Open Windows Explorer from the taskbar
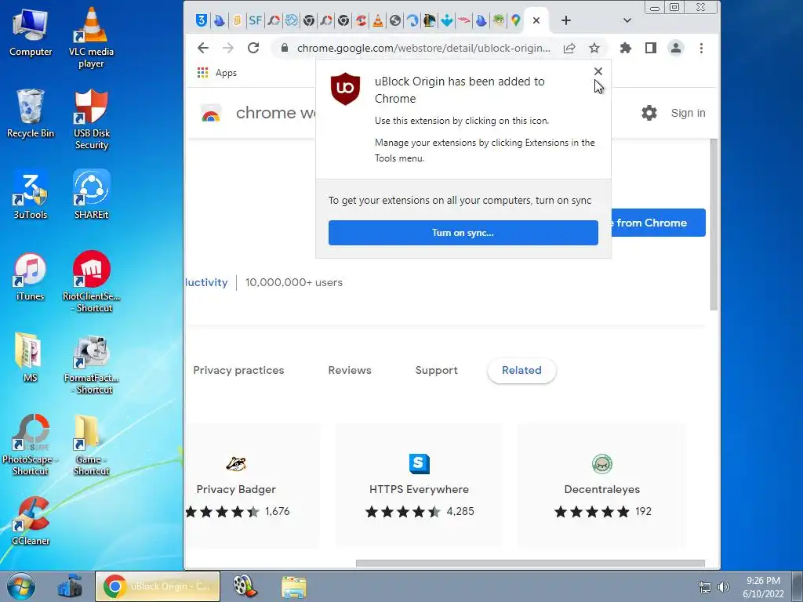This screenshot has height=602, width=803. point(294,586)
